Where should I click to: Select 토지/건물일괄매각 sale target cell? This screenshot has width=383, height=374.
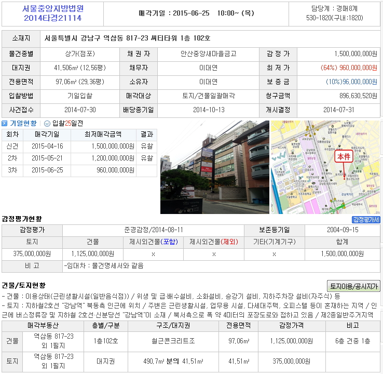tap(208, 96)
